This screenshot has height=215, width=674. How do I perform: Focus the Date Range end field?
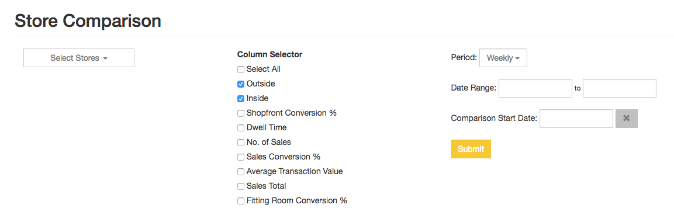[x=620, y=88]
